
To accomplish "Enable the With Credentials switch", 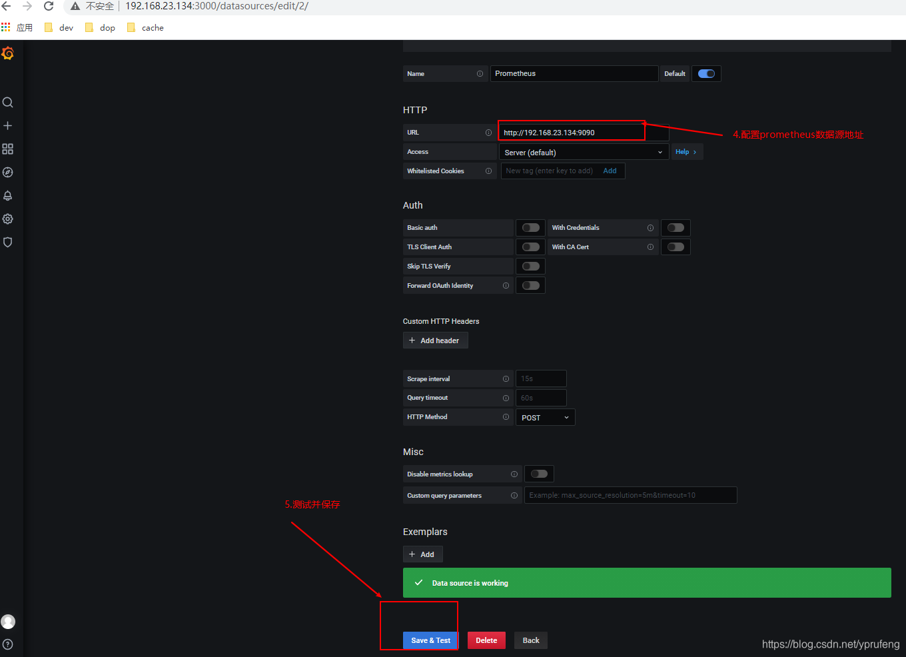I will 676,228.
